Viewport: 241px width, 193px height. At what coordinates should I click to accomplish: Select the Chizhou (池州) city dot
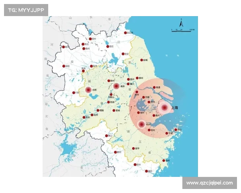tap(92, 115)
